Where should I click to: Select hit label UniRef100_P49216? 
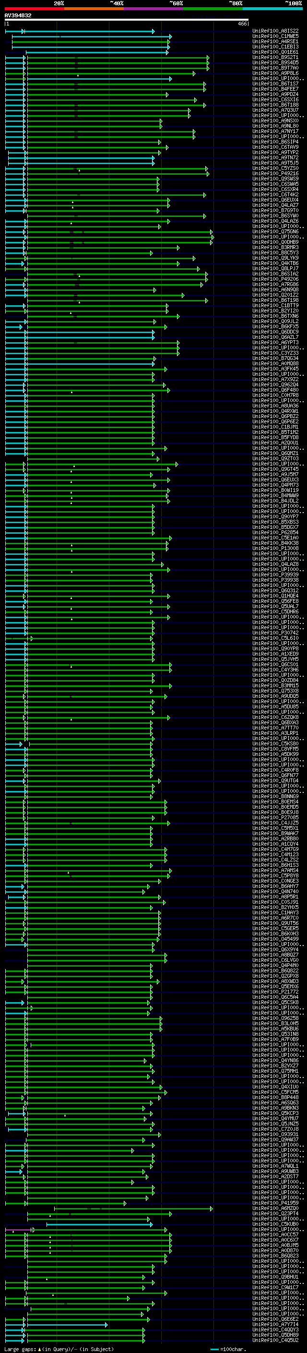(x=275, y=173)
